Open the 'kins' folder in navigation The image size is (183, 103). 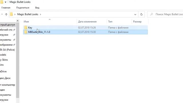click(2, 65)
